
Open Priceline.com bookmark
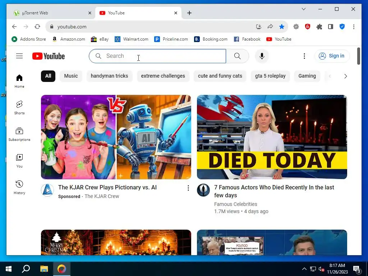coord(171,39)
